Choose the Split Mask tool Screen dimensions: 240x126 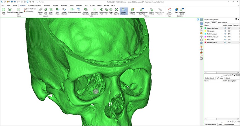pos(46,11)
